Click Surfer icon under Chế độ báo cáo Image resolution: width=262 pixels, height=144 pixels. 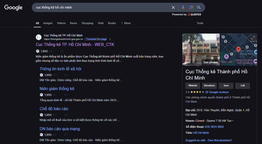pos(42,115)
